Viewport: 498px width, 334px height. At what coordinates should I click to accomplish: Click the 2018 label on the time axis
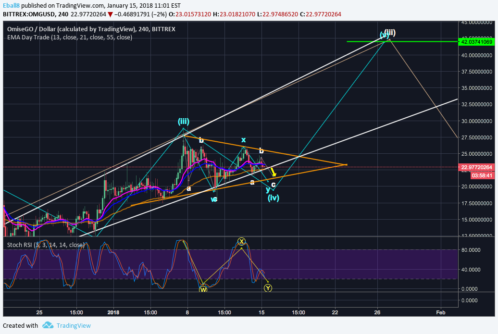coord(113,312)
